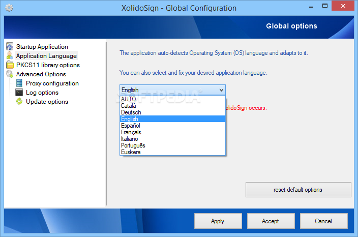Click the title bar gear icon

pyautogui.click(x=9, y=8)
